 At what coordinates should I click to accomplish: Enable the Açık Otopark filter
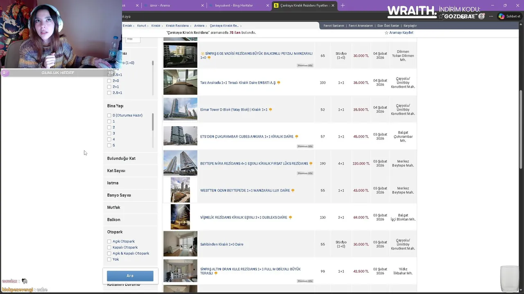[x=109, y=241]
